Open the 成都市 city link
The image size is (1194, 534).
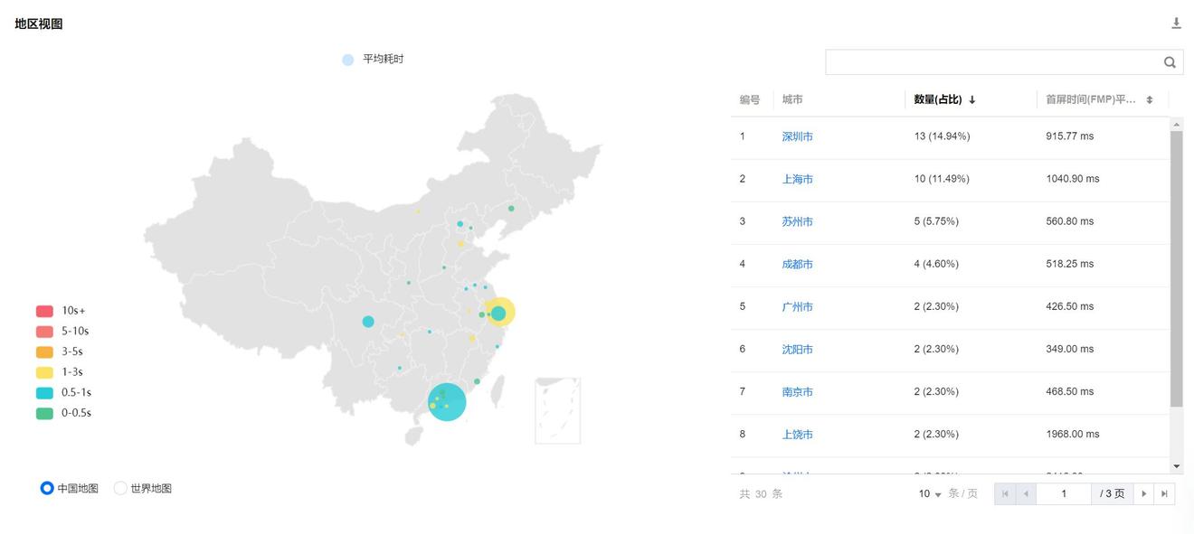(797, 265)
